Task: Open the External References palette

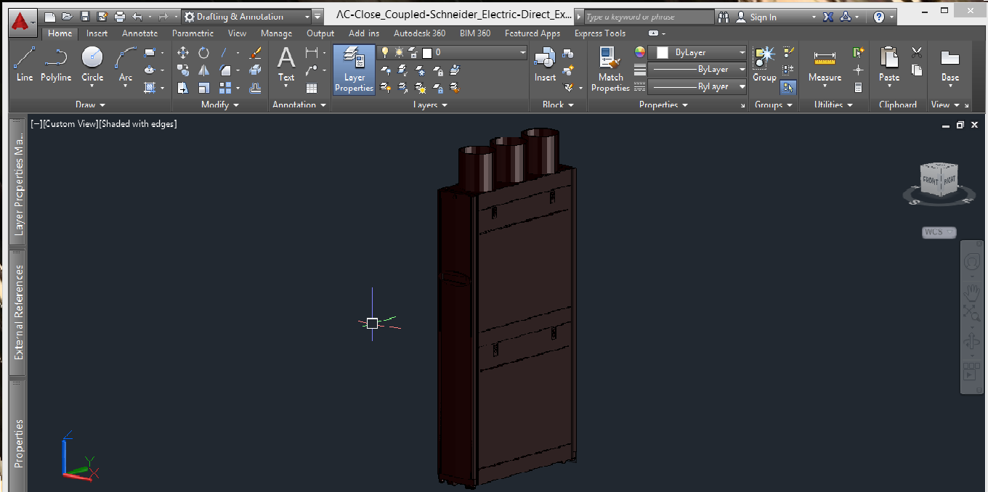Action: [18, 312]
